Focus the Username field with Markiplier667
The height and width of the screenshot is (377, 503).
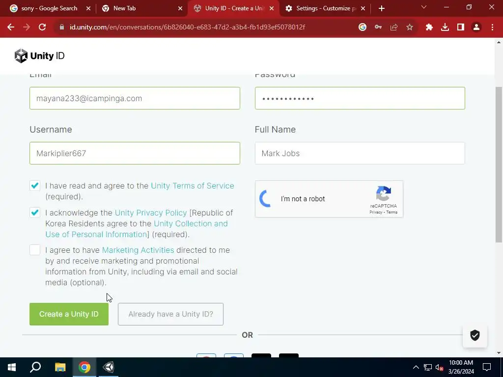(x=135, y=153)
